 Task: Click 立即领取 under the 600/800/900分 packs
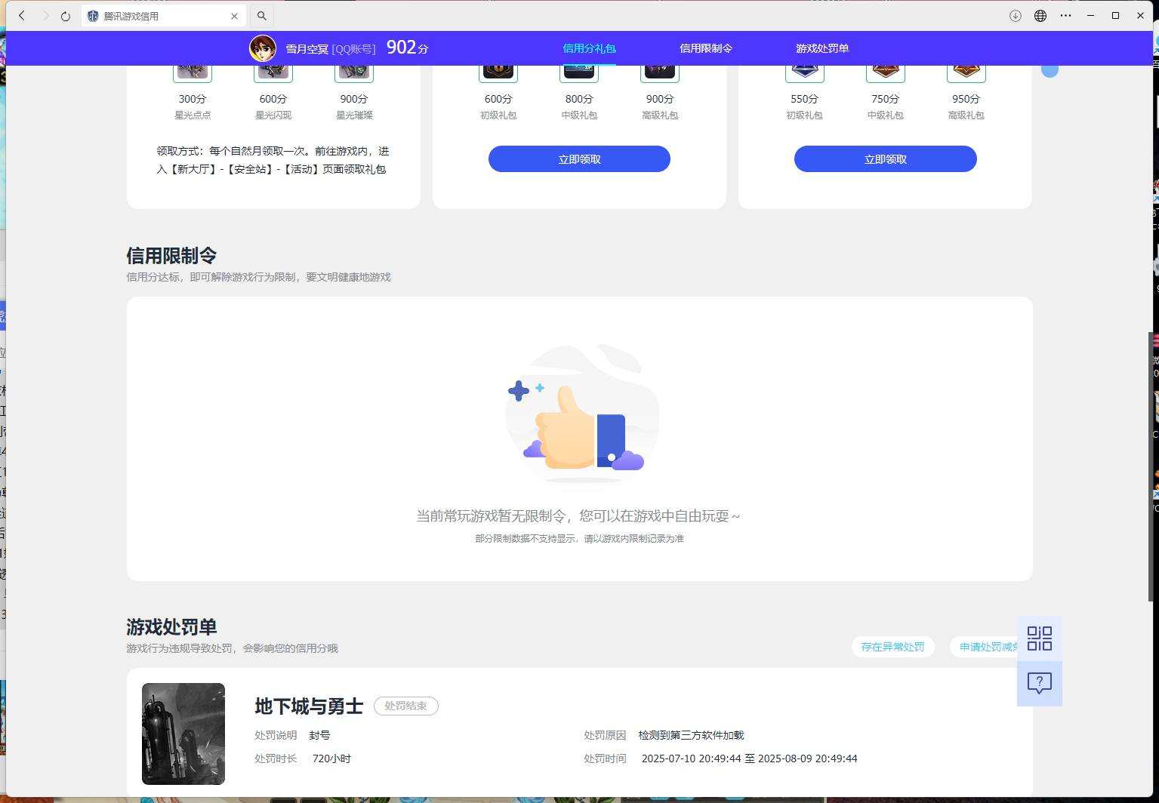[x=579, y=159]
